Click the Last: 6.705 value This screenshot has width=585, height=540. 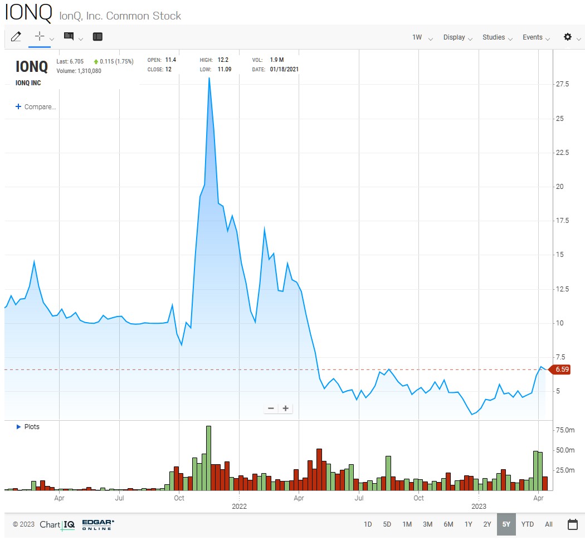(x=70, y=61)
